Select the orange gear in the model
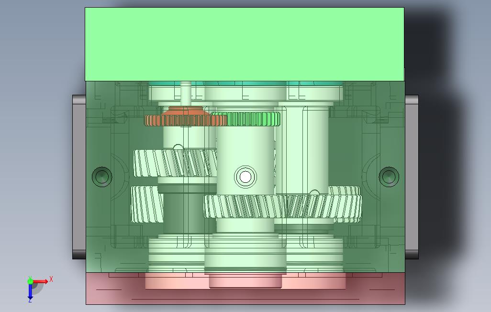Screen dimensions: 491x312 [x=185, y=117]
